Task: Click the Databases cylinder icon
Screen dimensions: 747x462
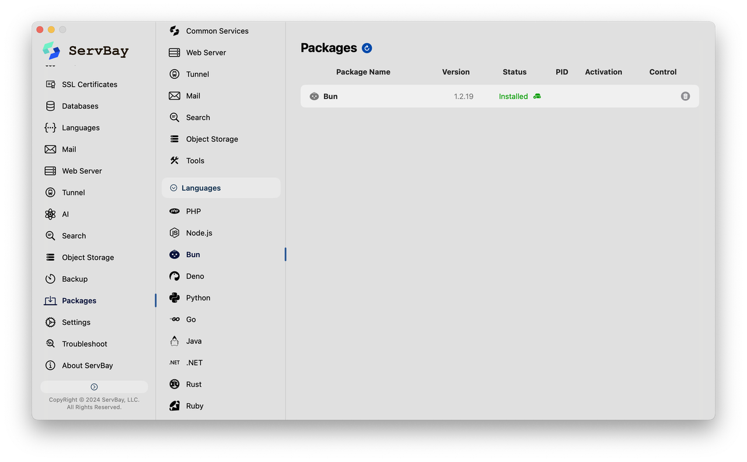Action: [51, 106]
